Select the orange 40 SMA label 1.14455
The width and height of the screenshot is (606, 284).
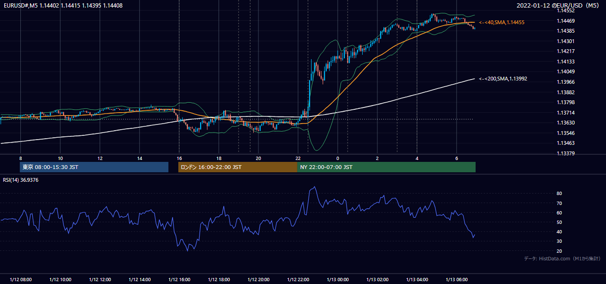[x=502, y=22]
